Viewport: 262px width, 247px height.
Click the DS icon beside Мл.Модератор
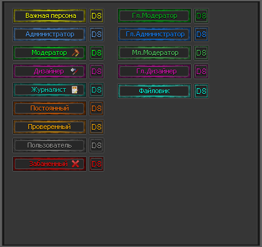(201, 52)
